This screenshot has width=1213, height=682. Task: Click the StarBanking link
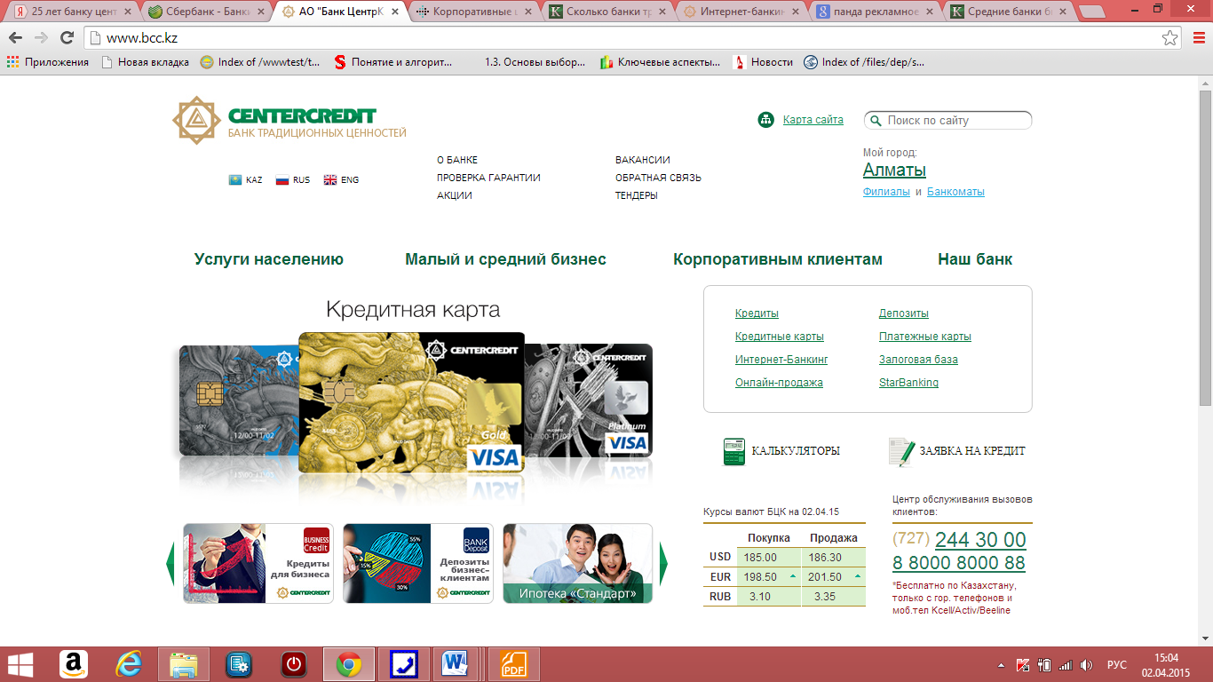coord(908,383)
